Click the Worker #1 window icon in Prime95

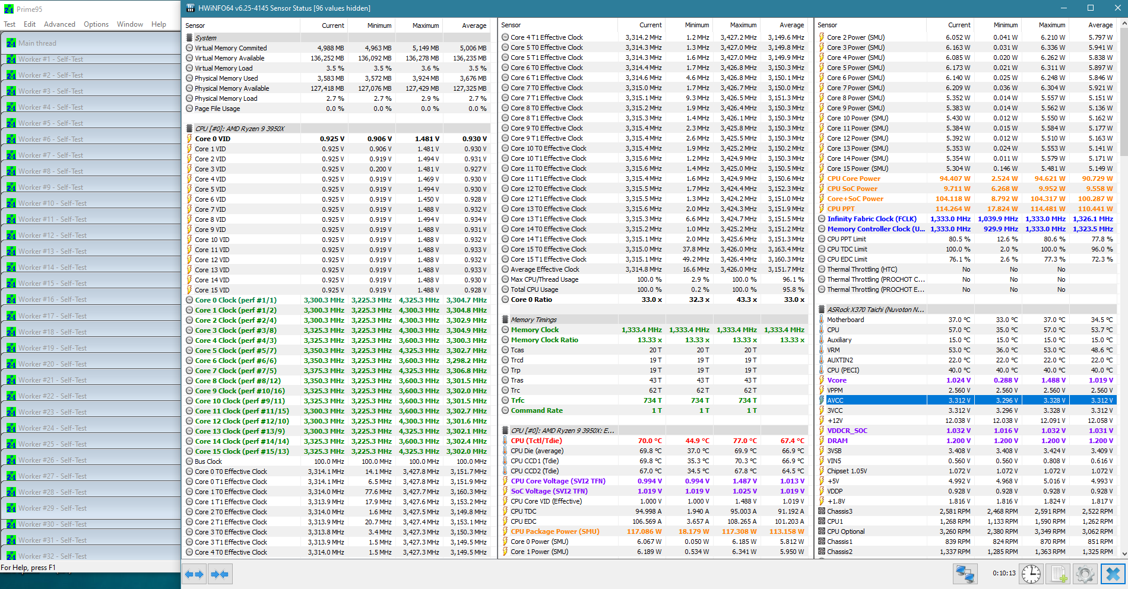point(11,59)
